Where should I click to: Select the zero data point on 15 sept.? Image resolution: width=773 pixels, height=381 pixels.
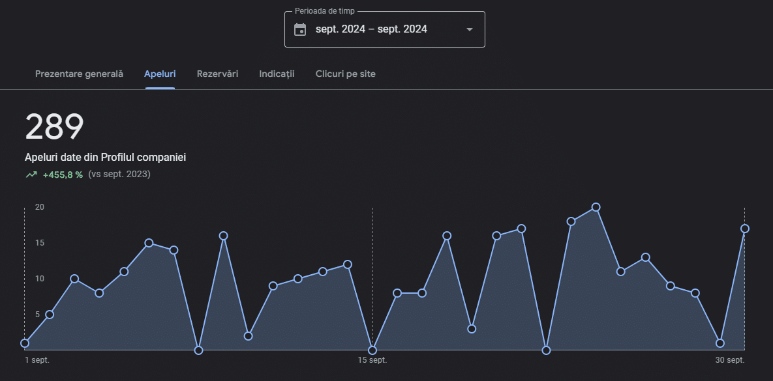(x=372, y=350)
